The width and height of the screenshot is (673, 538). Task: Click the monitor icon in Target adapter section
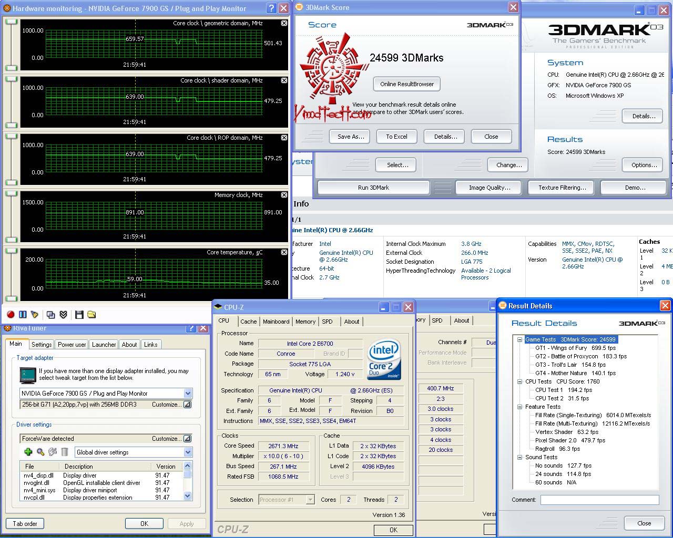(x=27, y=375)
